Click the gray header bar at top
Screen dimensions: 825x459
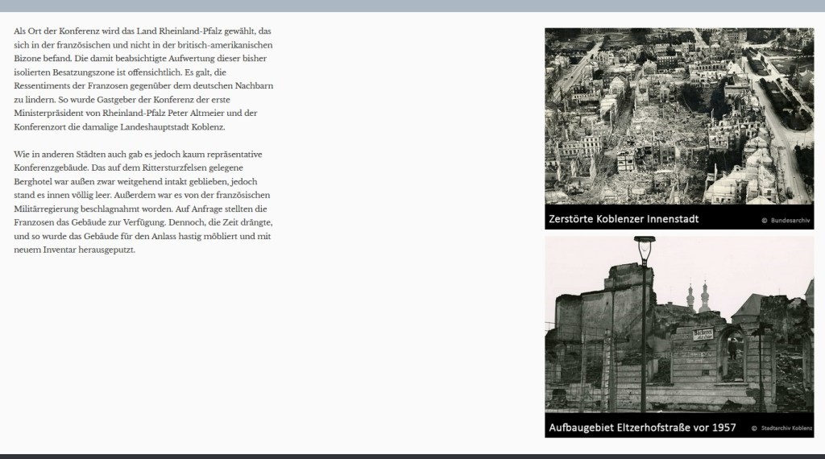(x=412, y=6)
